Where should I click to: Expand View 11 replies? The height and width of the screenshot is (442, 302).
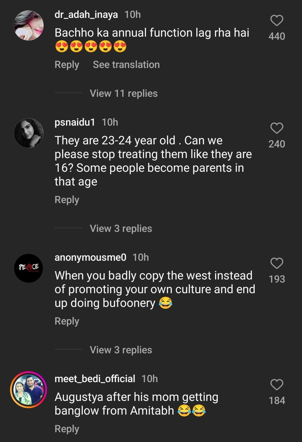[124, 93]
